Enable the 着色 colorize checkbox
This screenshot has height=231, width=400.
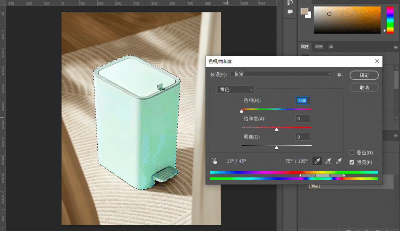pyautogui.click(x=352, y=153)
